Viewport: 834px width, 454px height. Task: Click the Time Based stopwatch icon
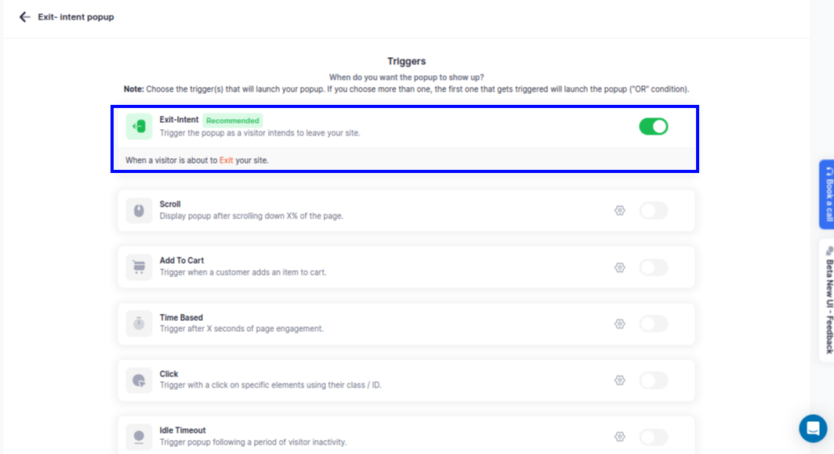(140, 323)
